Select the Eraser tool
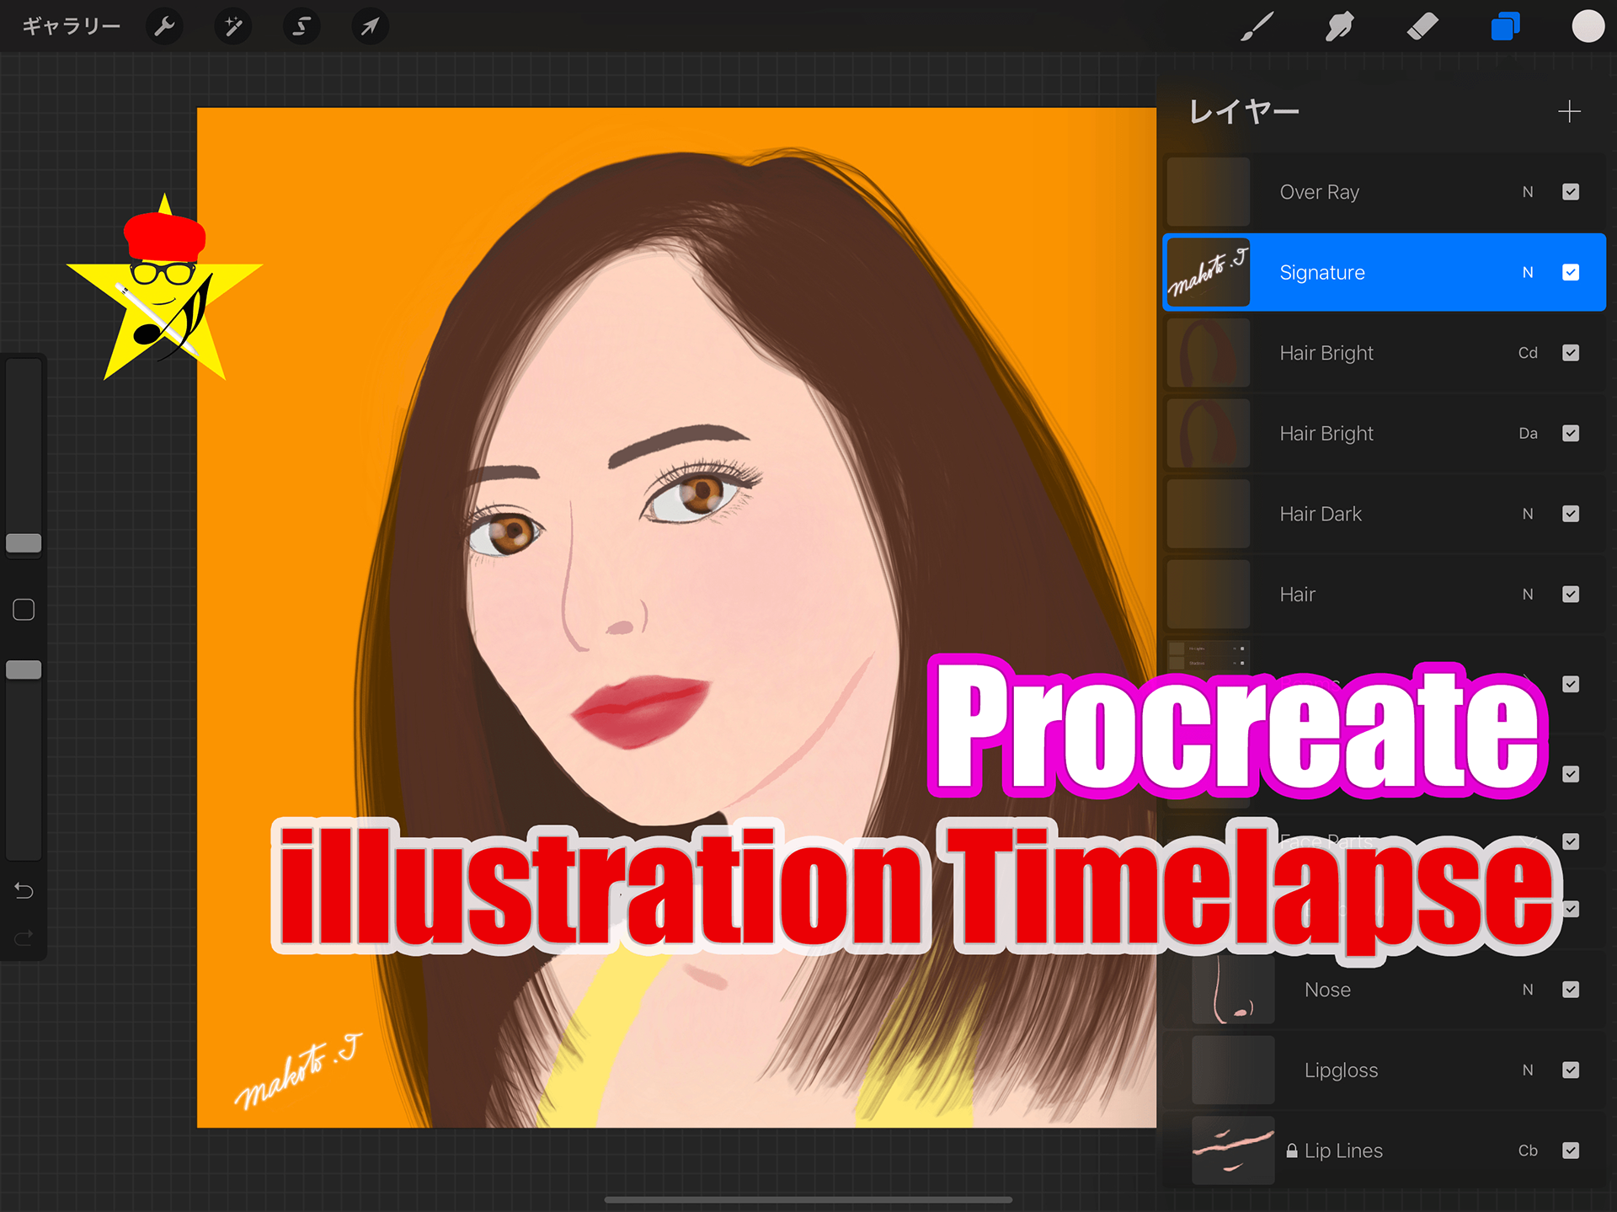Image resolution: width=1617 pixels, height=1212 pixels. click(x=1422, y=27)
